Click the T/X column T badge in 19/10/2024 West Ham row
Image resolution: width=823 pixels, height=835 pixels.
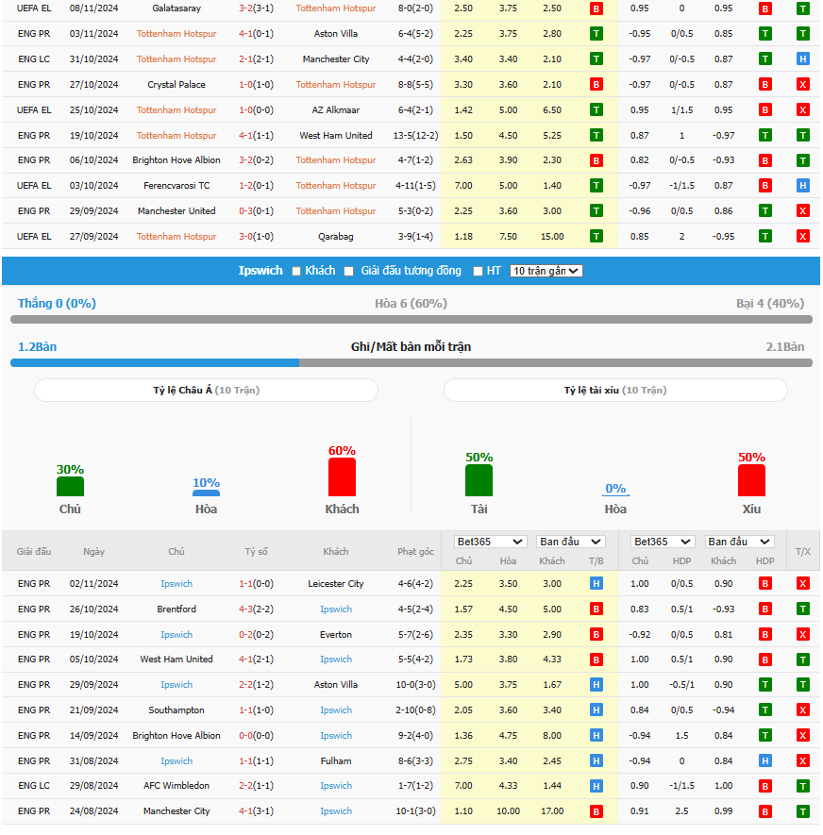tap(802, 136)
